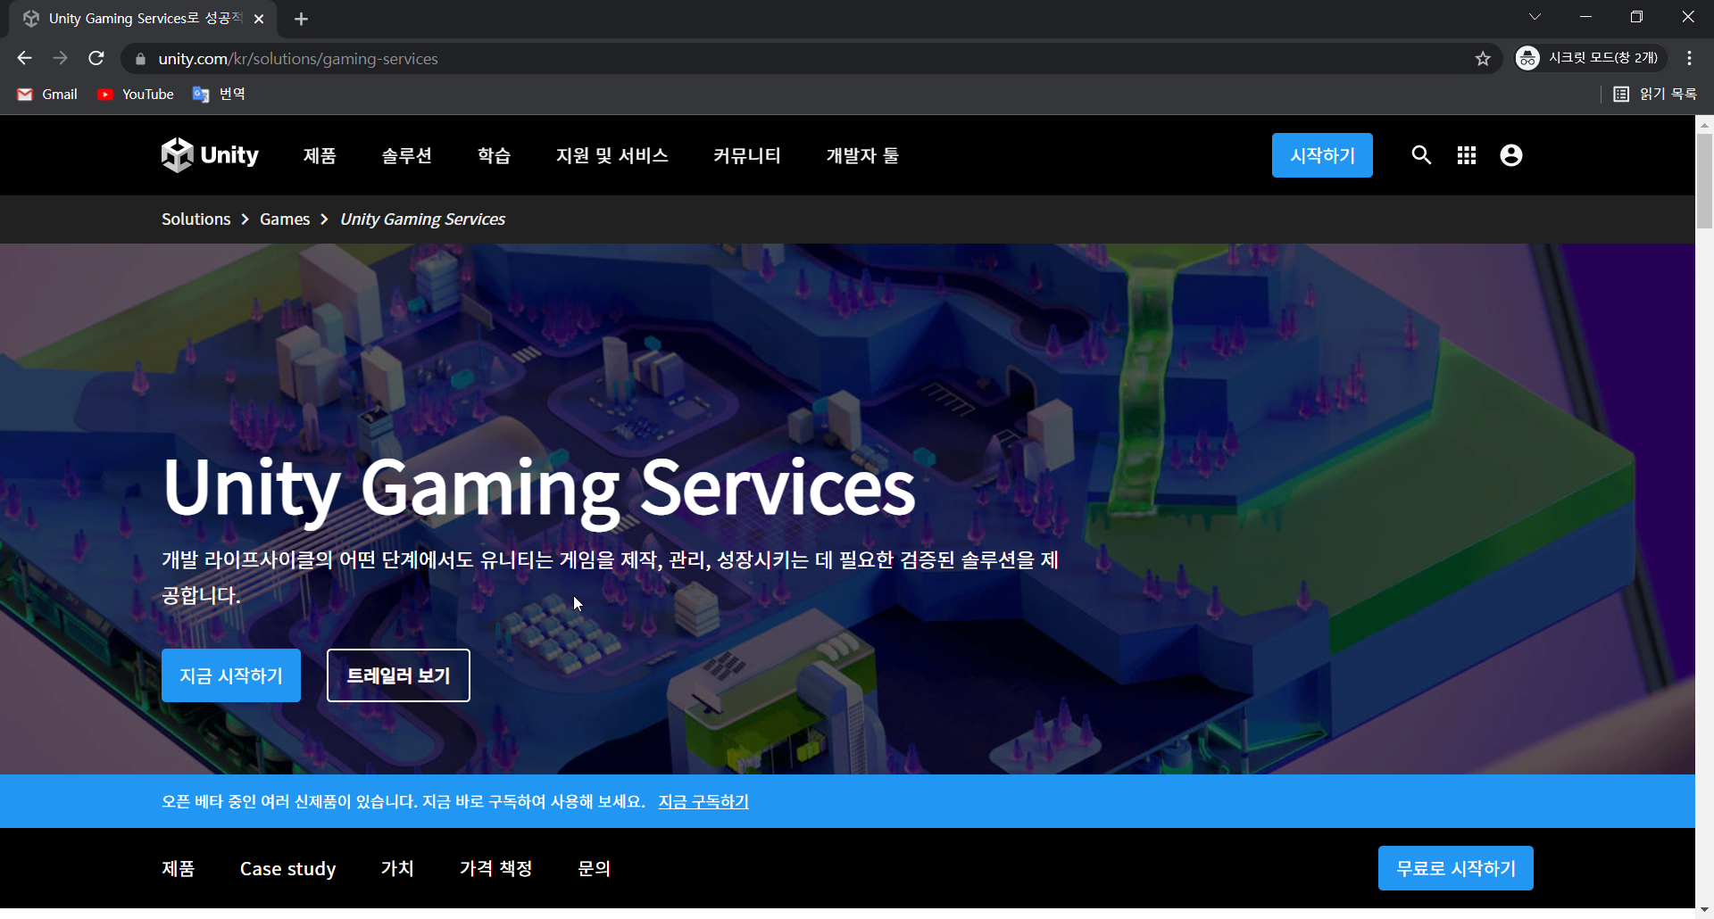Click the Unity logo in header
1714x919 pixels.
[210, 155]
